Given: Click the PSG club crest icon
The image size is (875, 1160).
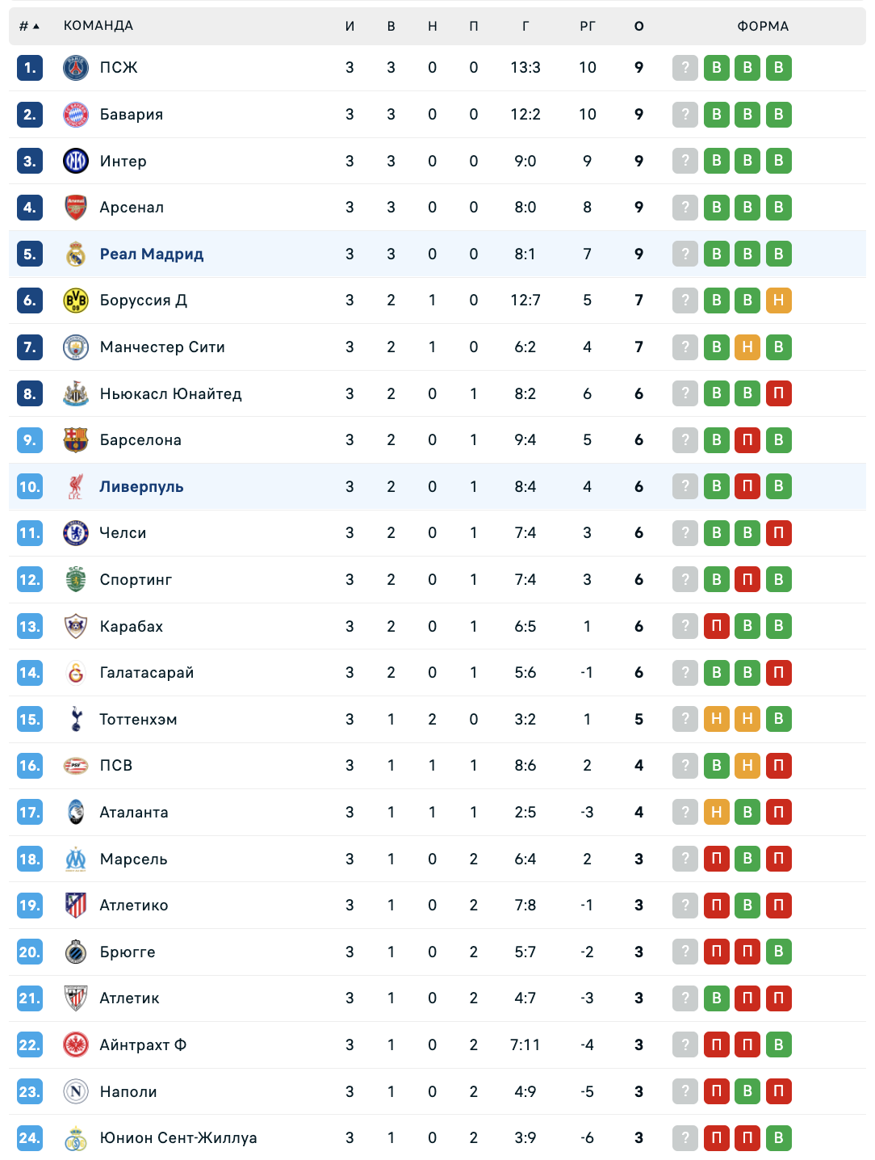Looking at the screenshot, I should click(76, 68).
